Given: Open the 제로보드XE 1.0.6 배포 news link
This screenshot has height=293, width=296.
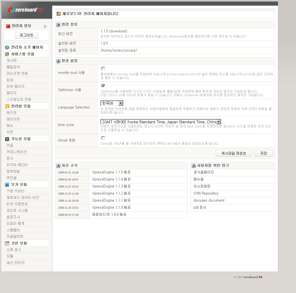Looking at the screenshot, I should (109, 215).
